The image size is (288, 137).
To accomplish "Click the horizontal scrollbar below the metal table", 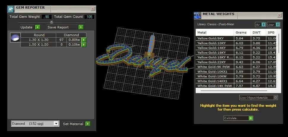I will [x=234, y=91].
